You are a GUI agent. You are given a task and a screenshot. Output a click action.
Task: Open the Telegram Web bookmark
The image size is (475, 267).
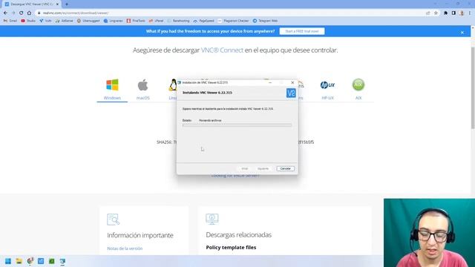pos(265,21)
